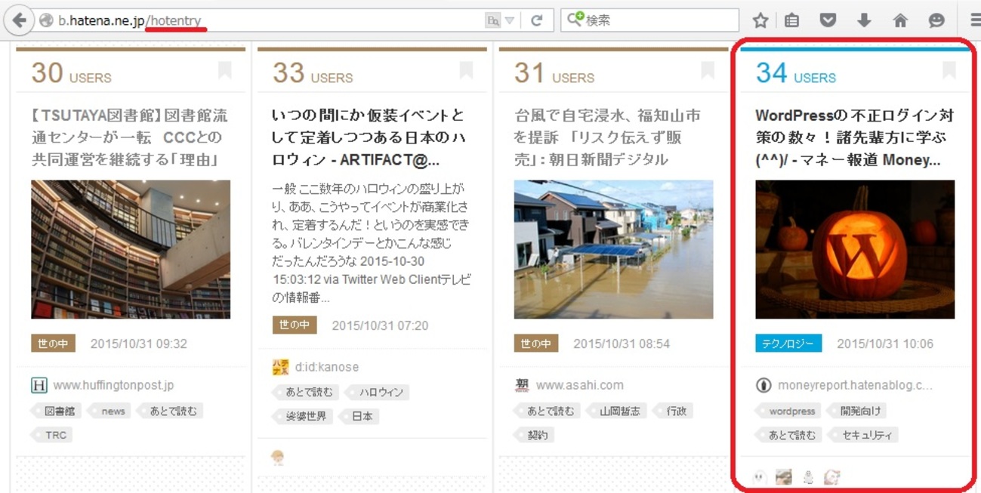Bookmark the WordPress entry via flag icon
The height and width of the screenshot is (493, 981).
(949, 70)
